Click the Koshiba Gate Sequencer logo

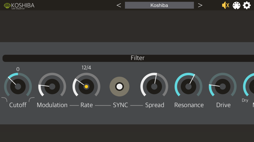click(19, 6)
